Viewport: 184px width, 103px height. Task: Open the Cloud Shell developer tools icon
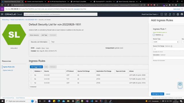(162, 14)
